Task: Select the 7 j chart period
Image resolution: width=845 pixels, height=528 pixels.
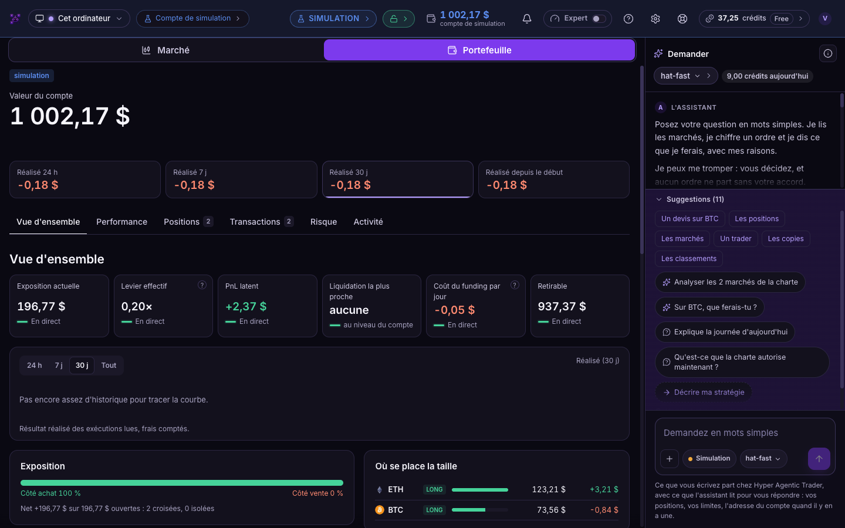Action: [x=59, y=365]
